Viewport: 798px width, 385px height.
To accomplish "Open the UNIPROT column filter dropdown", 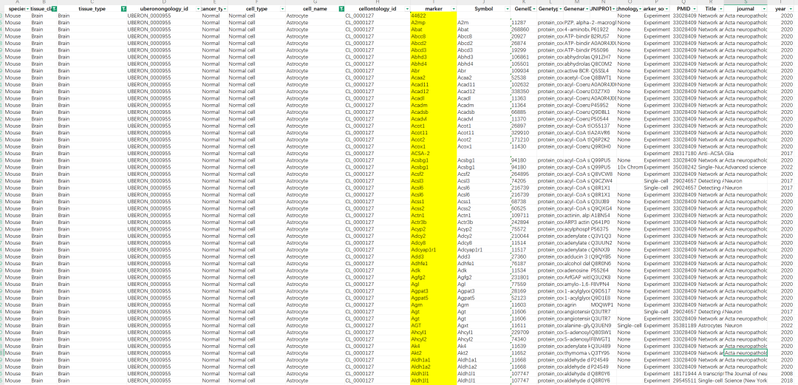I will [613, 10].
